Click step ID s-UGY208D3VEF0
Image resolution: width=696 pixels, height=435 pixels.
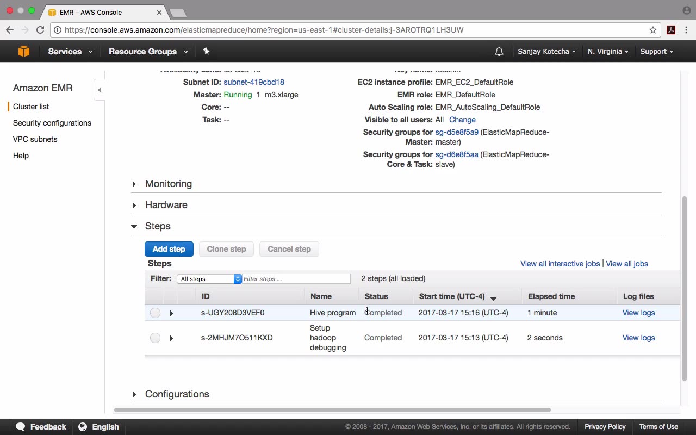(x=233, y=313)
